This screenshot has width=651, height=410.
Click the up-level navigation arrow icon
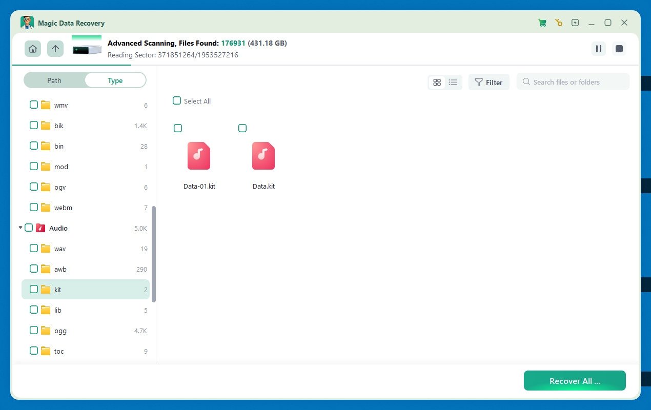[55, 48]
